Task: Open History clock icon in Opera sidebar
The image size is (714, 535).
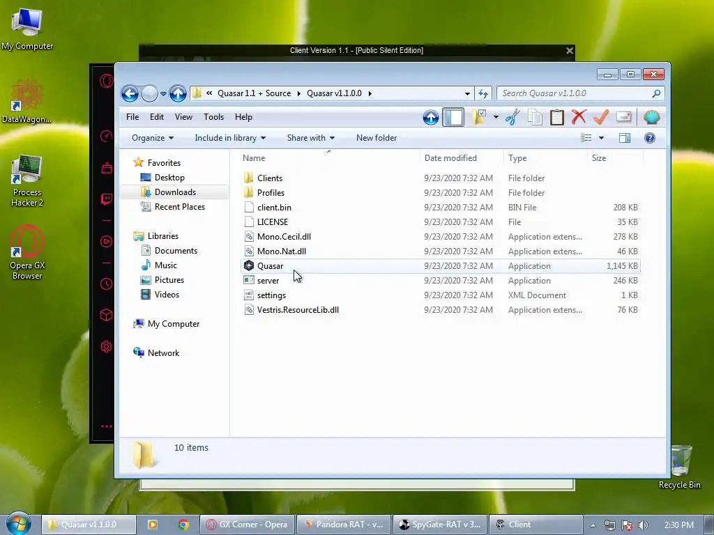Action: [x=106, y=284]
